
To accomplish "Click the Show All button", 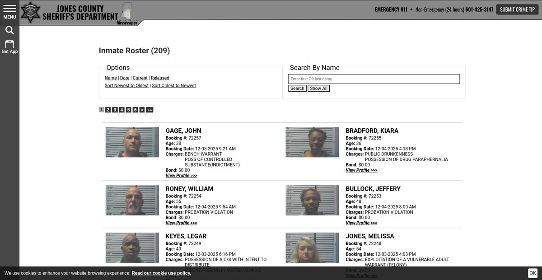I will 318,89.
